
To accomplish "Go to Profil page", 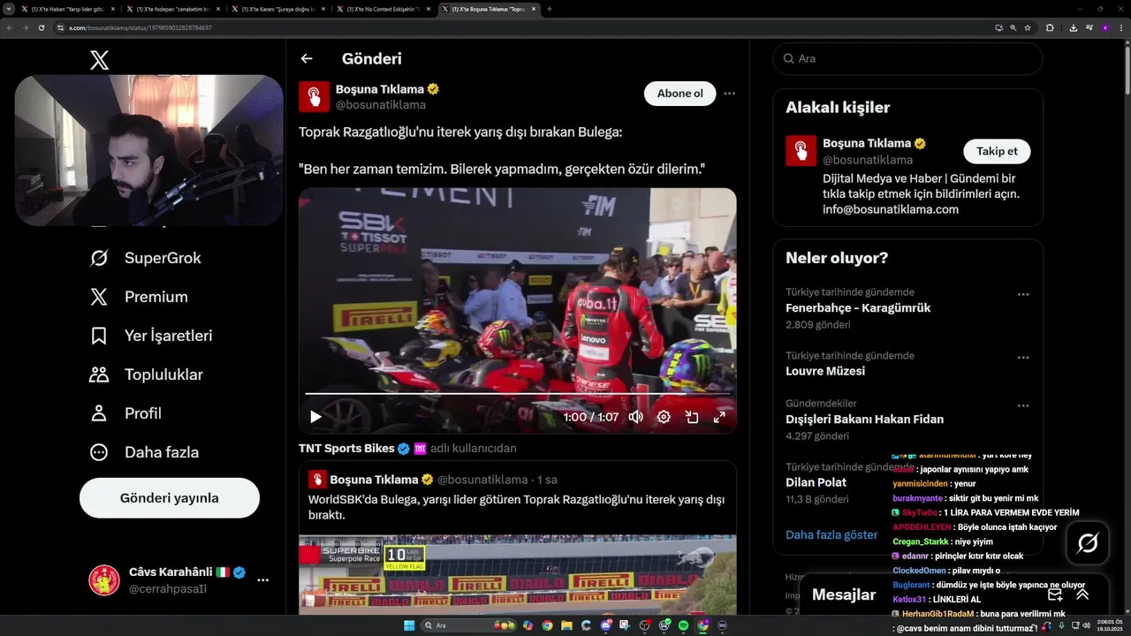I will 125,413.
